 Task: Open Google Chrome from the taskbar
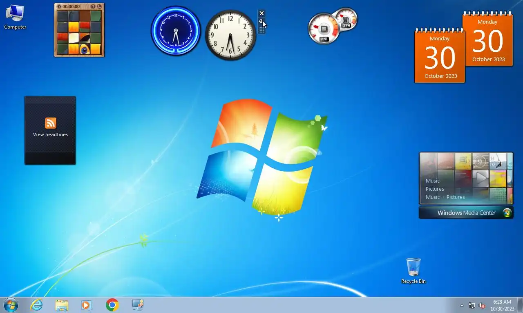tap(112, 305)
